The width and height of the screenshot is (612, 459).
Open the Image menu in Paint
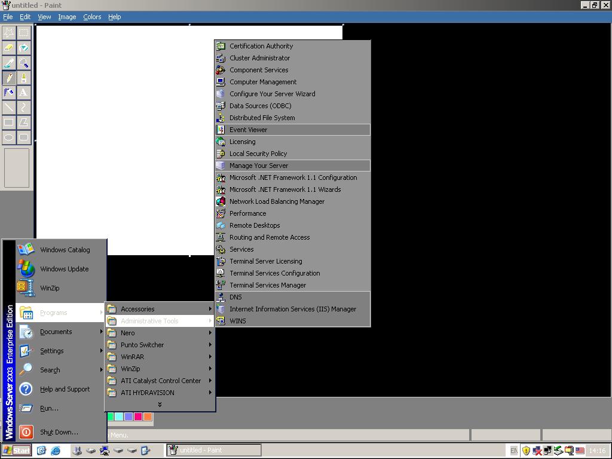[67, 17]
